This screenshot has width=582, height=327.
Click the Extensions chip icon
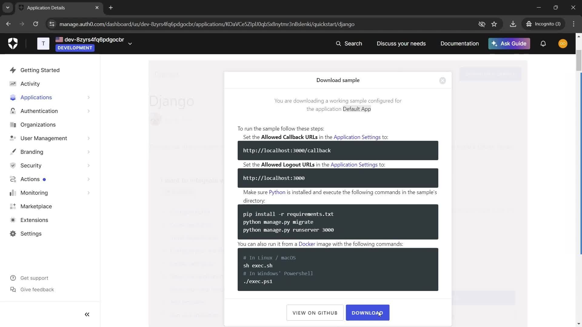point(13,220)
